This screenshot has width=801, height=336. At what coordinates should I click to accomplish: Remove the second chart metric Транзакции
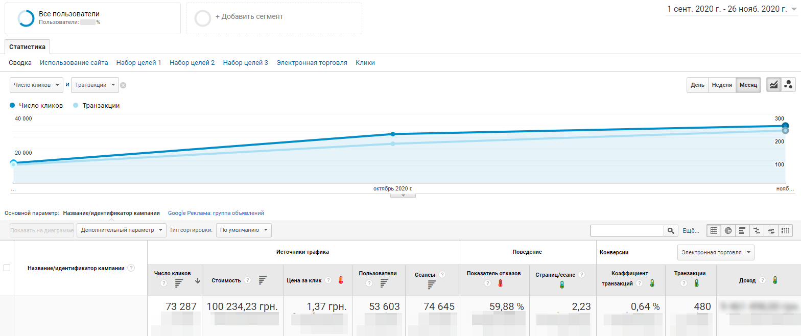click(x=123, y=85)
